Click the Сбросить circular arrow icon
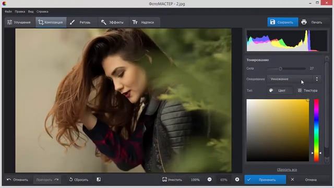Screen dimensions: 334x188 tap(71, 180)
